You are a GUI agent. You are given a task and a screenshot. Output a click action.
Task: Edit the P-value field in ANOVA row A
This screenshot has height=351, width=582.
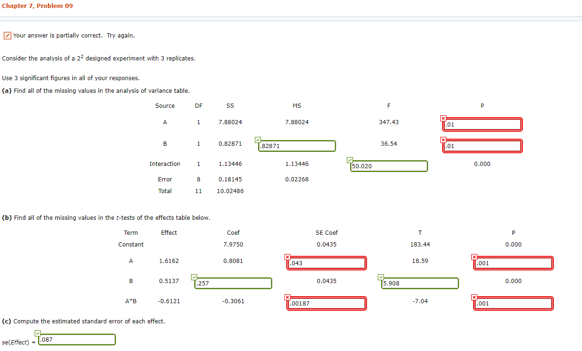(482, 125)
